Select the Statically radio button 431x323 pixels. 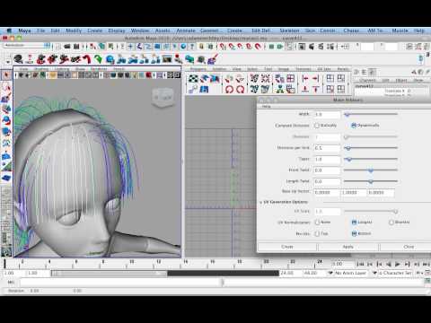point(317,126)
